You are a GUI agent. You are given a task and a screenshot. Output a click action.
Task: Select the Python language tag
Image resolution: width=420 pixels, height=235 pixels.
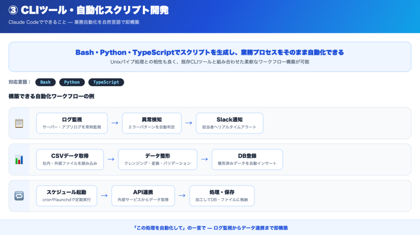pyautogui.click(x=72, y=82)
